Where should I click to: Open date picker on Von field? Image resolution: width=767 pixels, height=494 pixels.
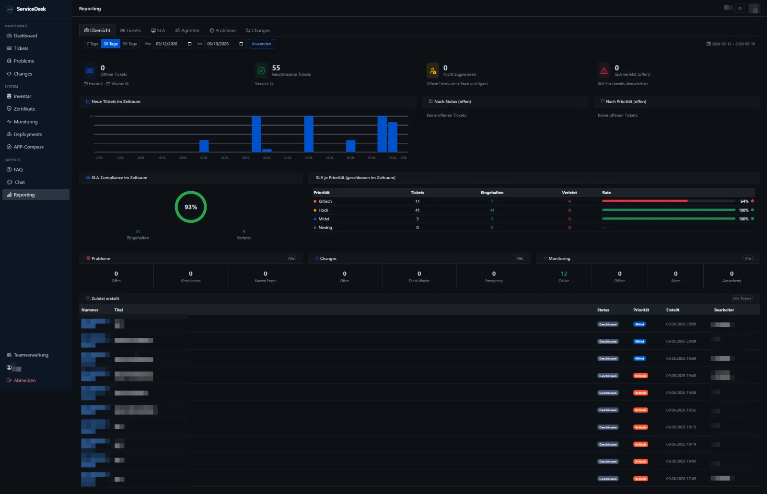(190, 44)
